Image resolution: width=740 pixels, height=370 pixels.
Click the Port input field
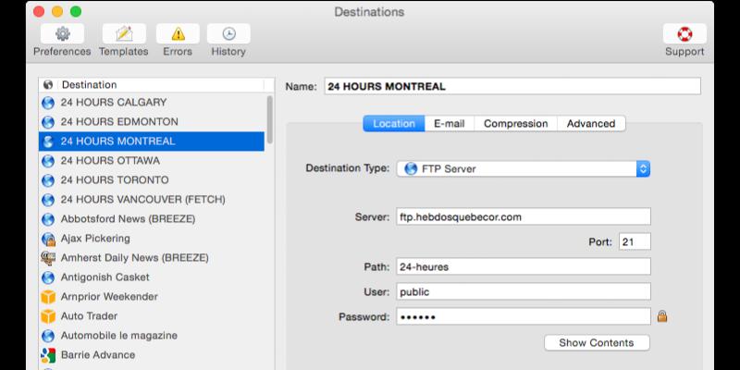[635, 241]
